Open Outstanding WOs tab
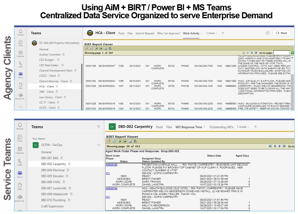 coord(221,127)
